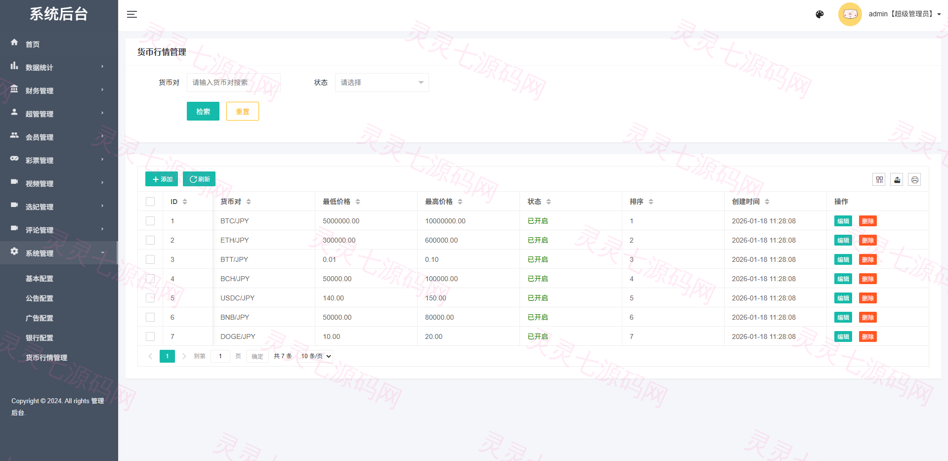The height and width of the screenshot is (461, 948).
Task: Toggle the sidebar collapse hamburger icon
Action: coord(131,14)
